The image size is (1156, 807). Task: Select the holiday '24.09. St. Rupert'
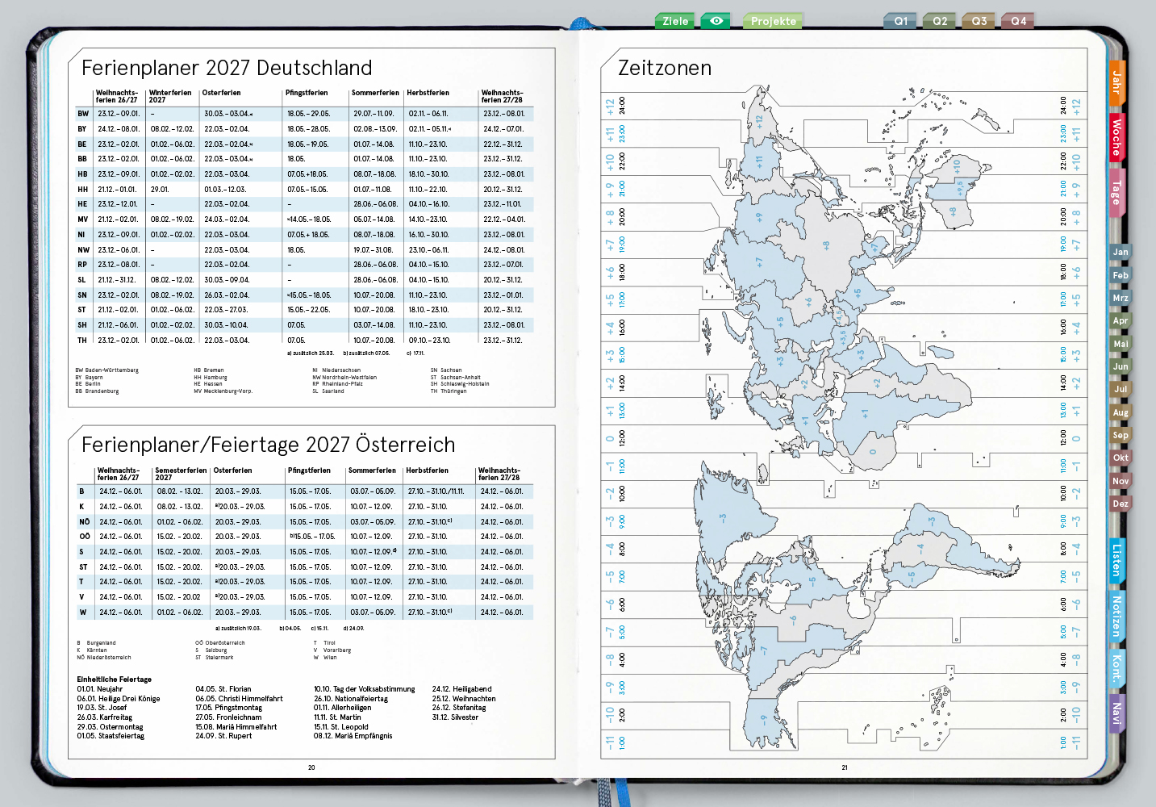tap(223, 736)
